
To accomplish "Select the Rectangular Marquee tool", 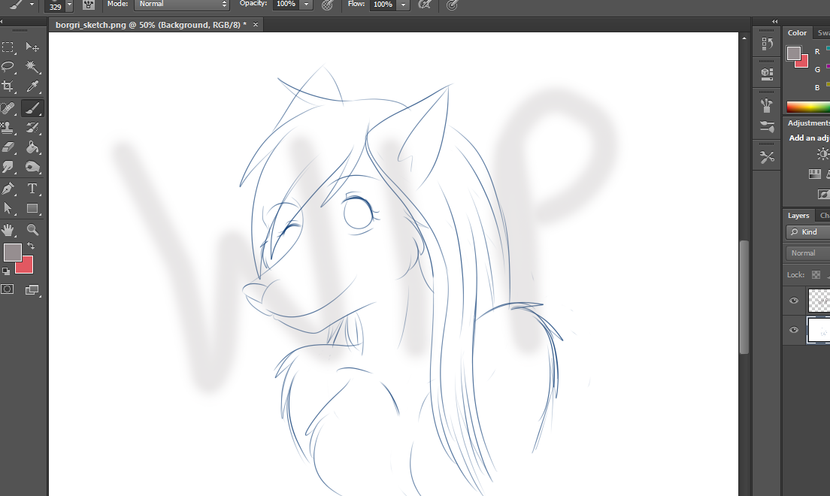I will pyautogui.click(x=8, y=47).
